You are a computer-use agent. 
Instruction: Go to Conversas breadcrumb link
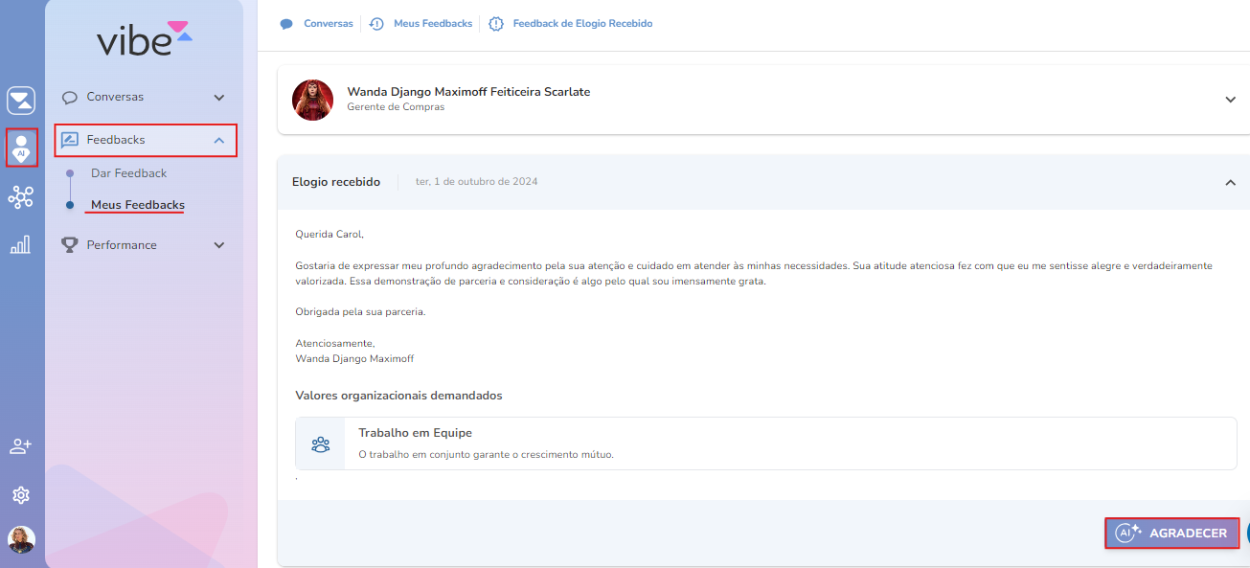(x=329, y=23)
